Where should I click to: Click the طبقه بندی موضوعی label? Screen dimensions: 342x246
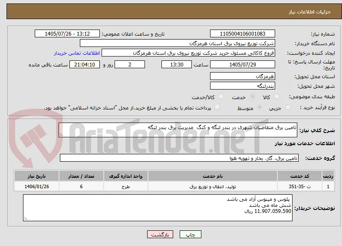tap(312, 96)
